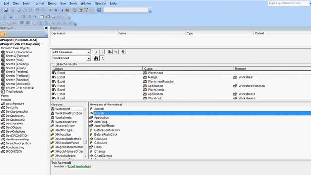
Task: Open the Run menu
Action: point(63,3)
